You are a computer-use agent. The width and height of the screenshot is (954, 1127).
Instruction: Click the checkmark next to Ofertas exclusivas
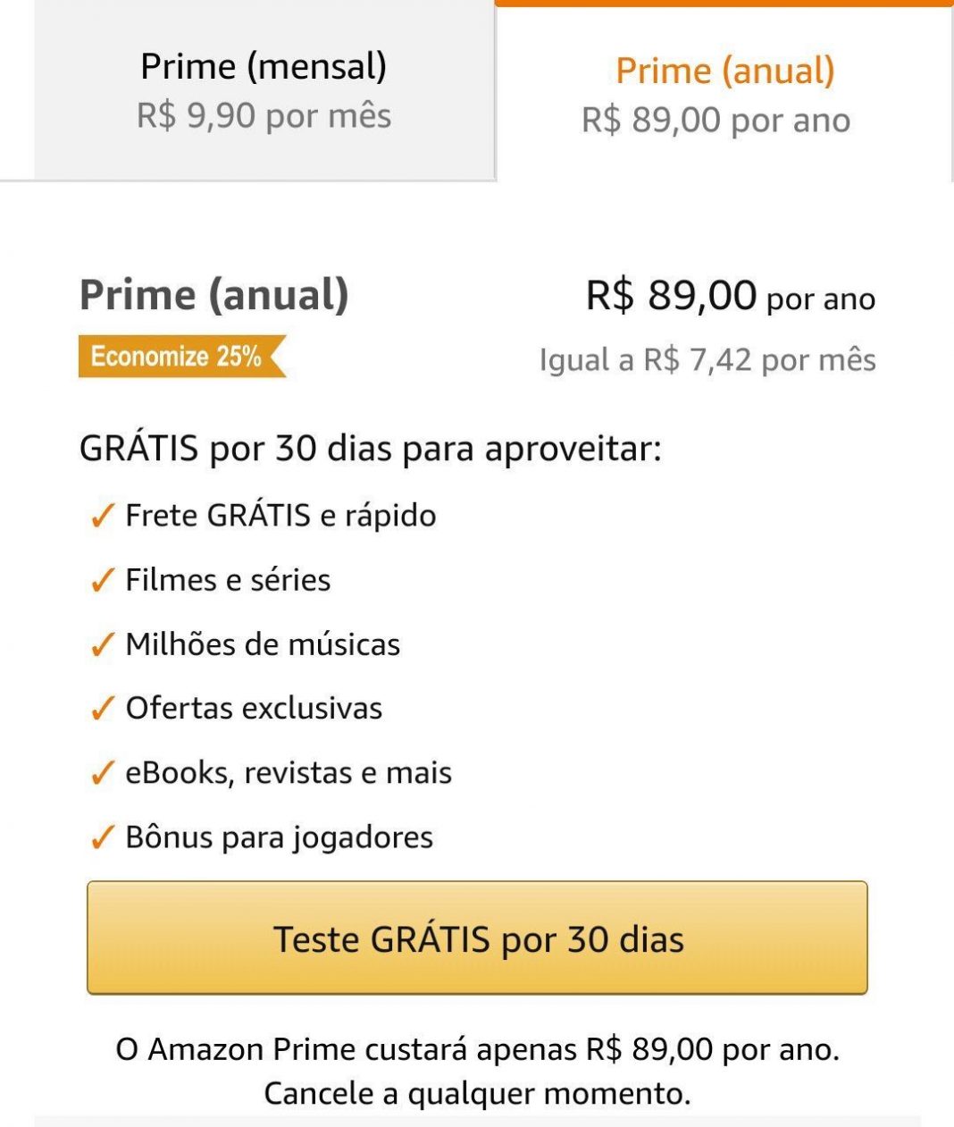coord(103,709)
